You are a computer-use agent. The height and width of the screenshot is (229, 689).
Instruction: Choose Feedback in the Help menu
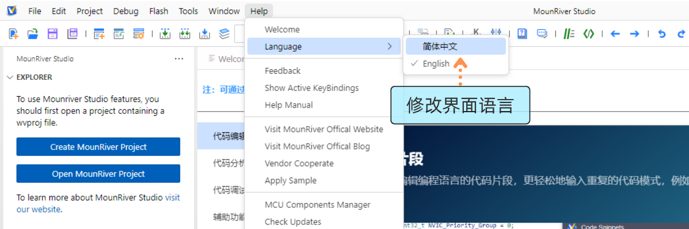pyautogui.click(x=324, y=70)
